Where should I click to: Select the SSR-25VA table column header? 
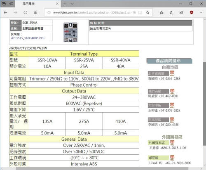[84, 60]
